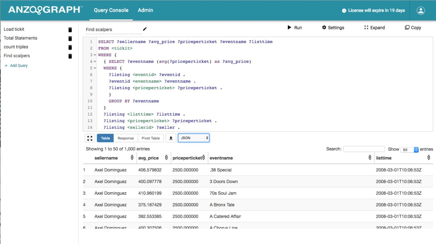Click the .38 Special event cell
This screenshot has width=436, height=244.
point(221,170)
